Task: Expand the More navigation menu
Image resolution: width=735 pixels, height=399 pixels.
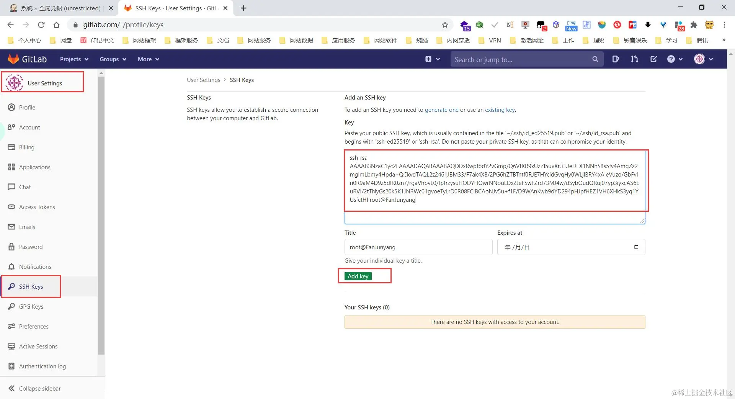Action: point(148,59)
